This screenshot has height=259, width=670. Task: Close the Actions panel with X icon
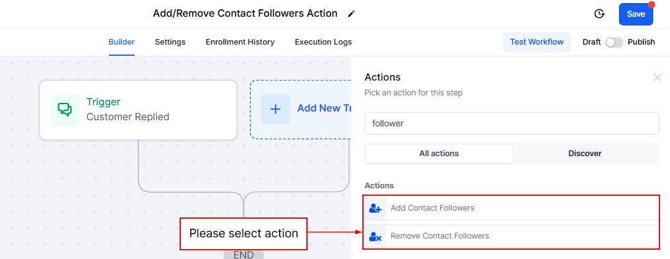(x=657, y=77)
